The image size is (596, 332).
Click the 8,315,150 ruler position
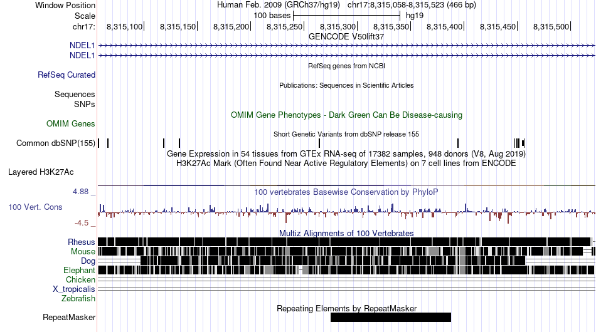[x=178, y=26]
